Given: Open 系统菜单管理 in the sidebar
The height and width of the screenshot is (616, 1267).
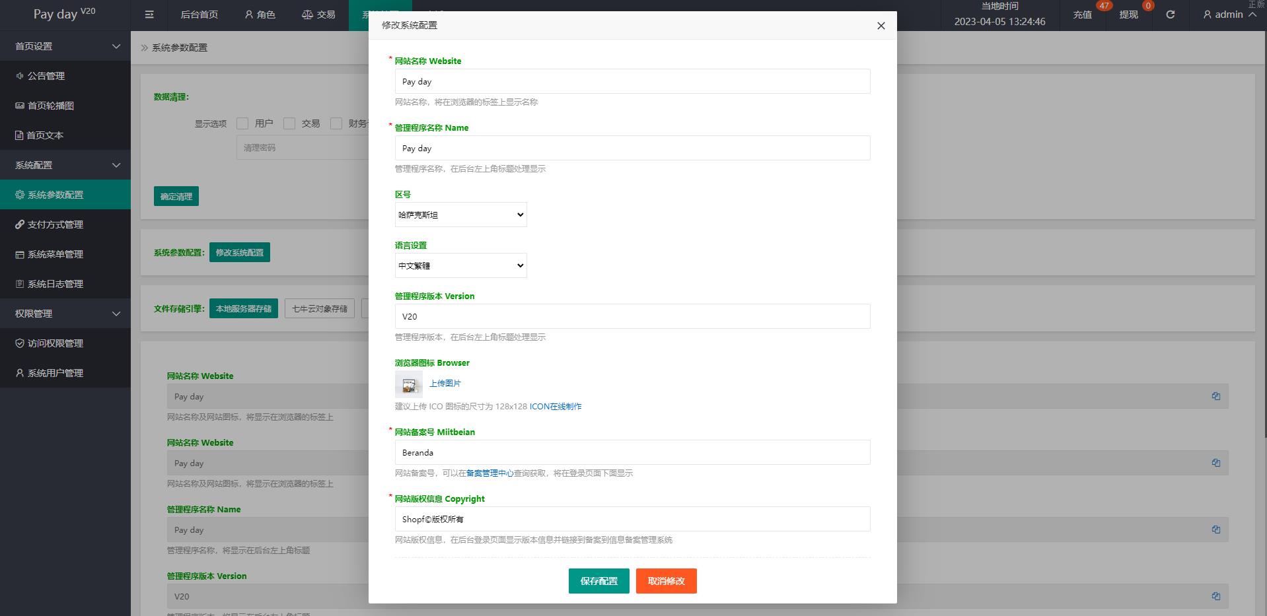Looking at the screenshot, I should (x=65, y=254).
